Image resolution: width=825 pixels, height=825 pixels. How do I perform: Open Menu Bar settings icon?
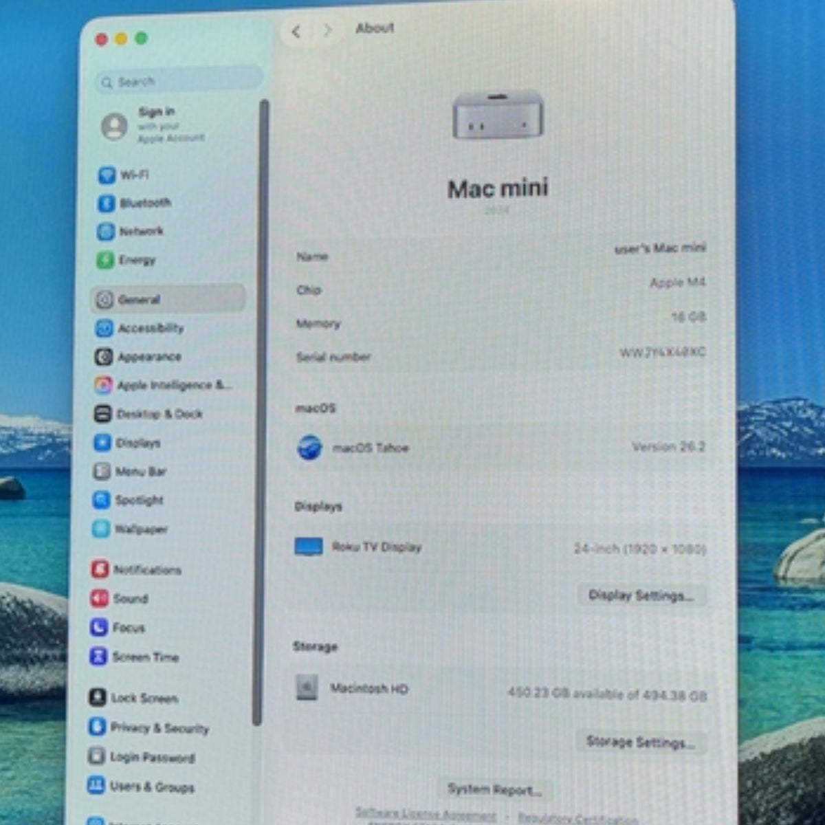(102, 471)
